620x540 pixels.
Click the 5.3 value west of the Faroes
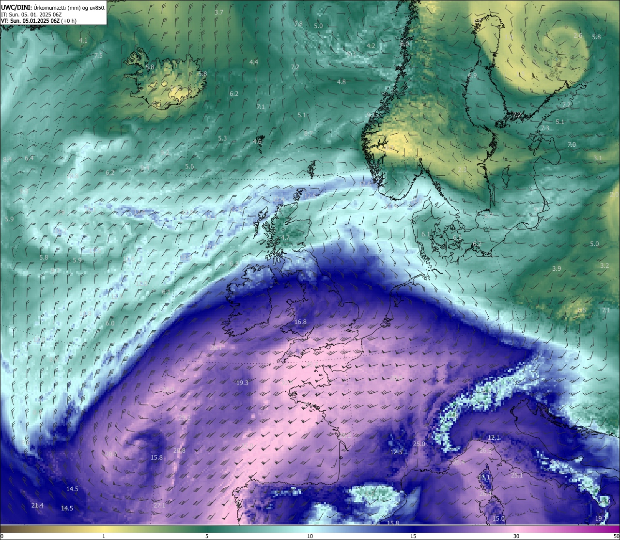click(x=222, y=139)
